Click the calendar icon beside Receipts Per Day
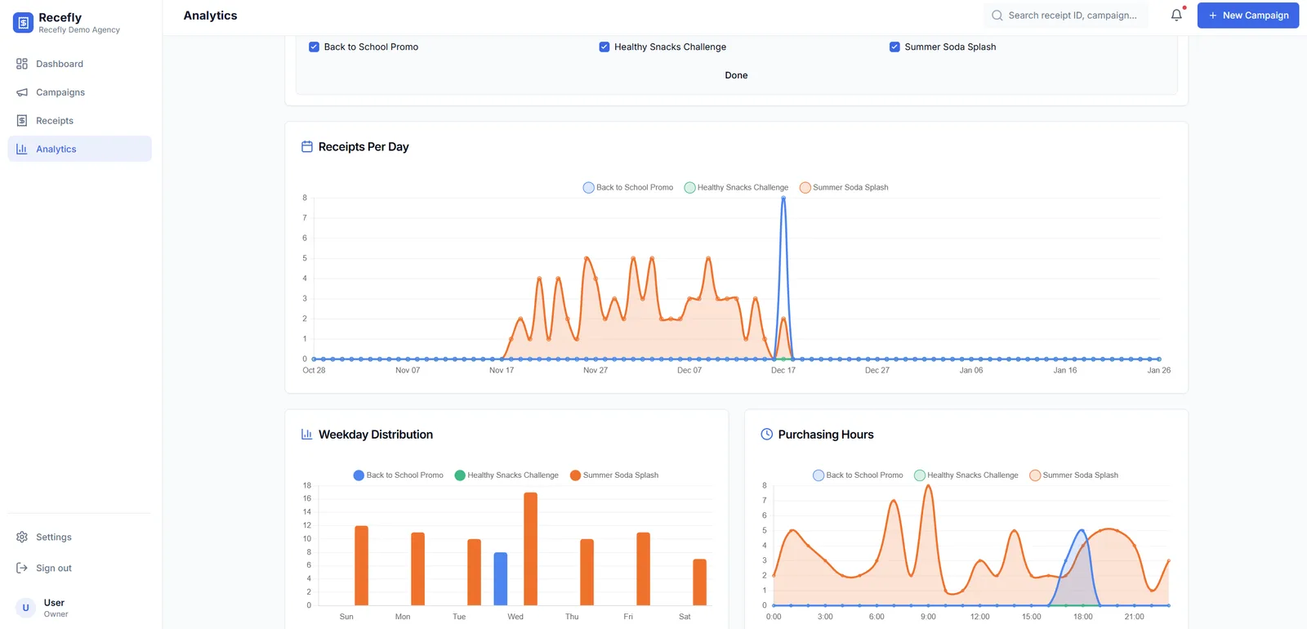This screenshot has width=1307, height=629. click(307, 147)
